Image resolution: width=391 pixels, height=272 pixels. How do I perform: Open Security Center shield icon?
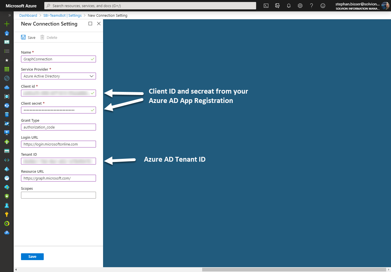7,196
